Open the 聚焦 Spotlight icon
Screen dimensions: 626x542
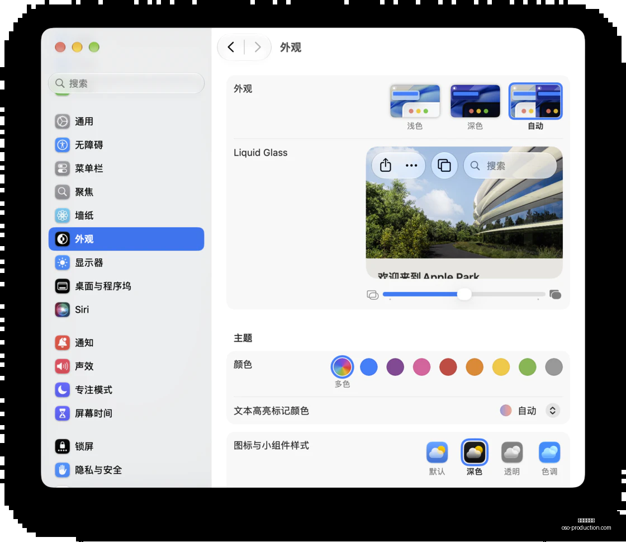(x=62, y=192)
